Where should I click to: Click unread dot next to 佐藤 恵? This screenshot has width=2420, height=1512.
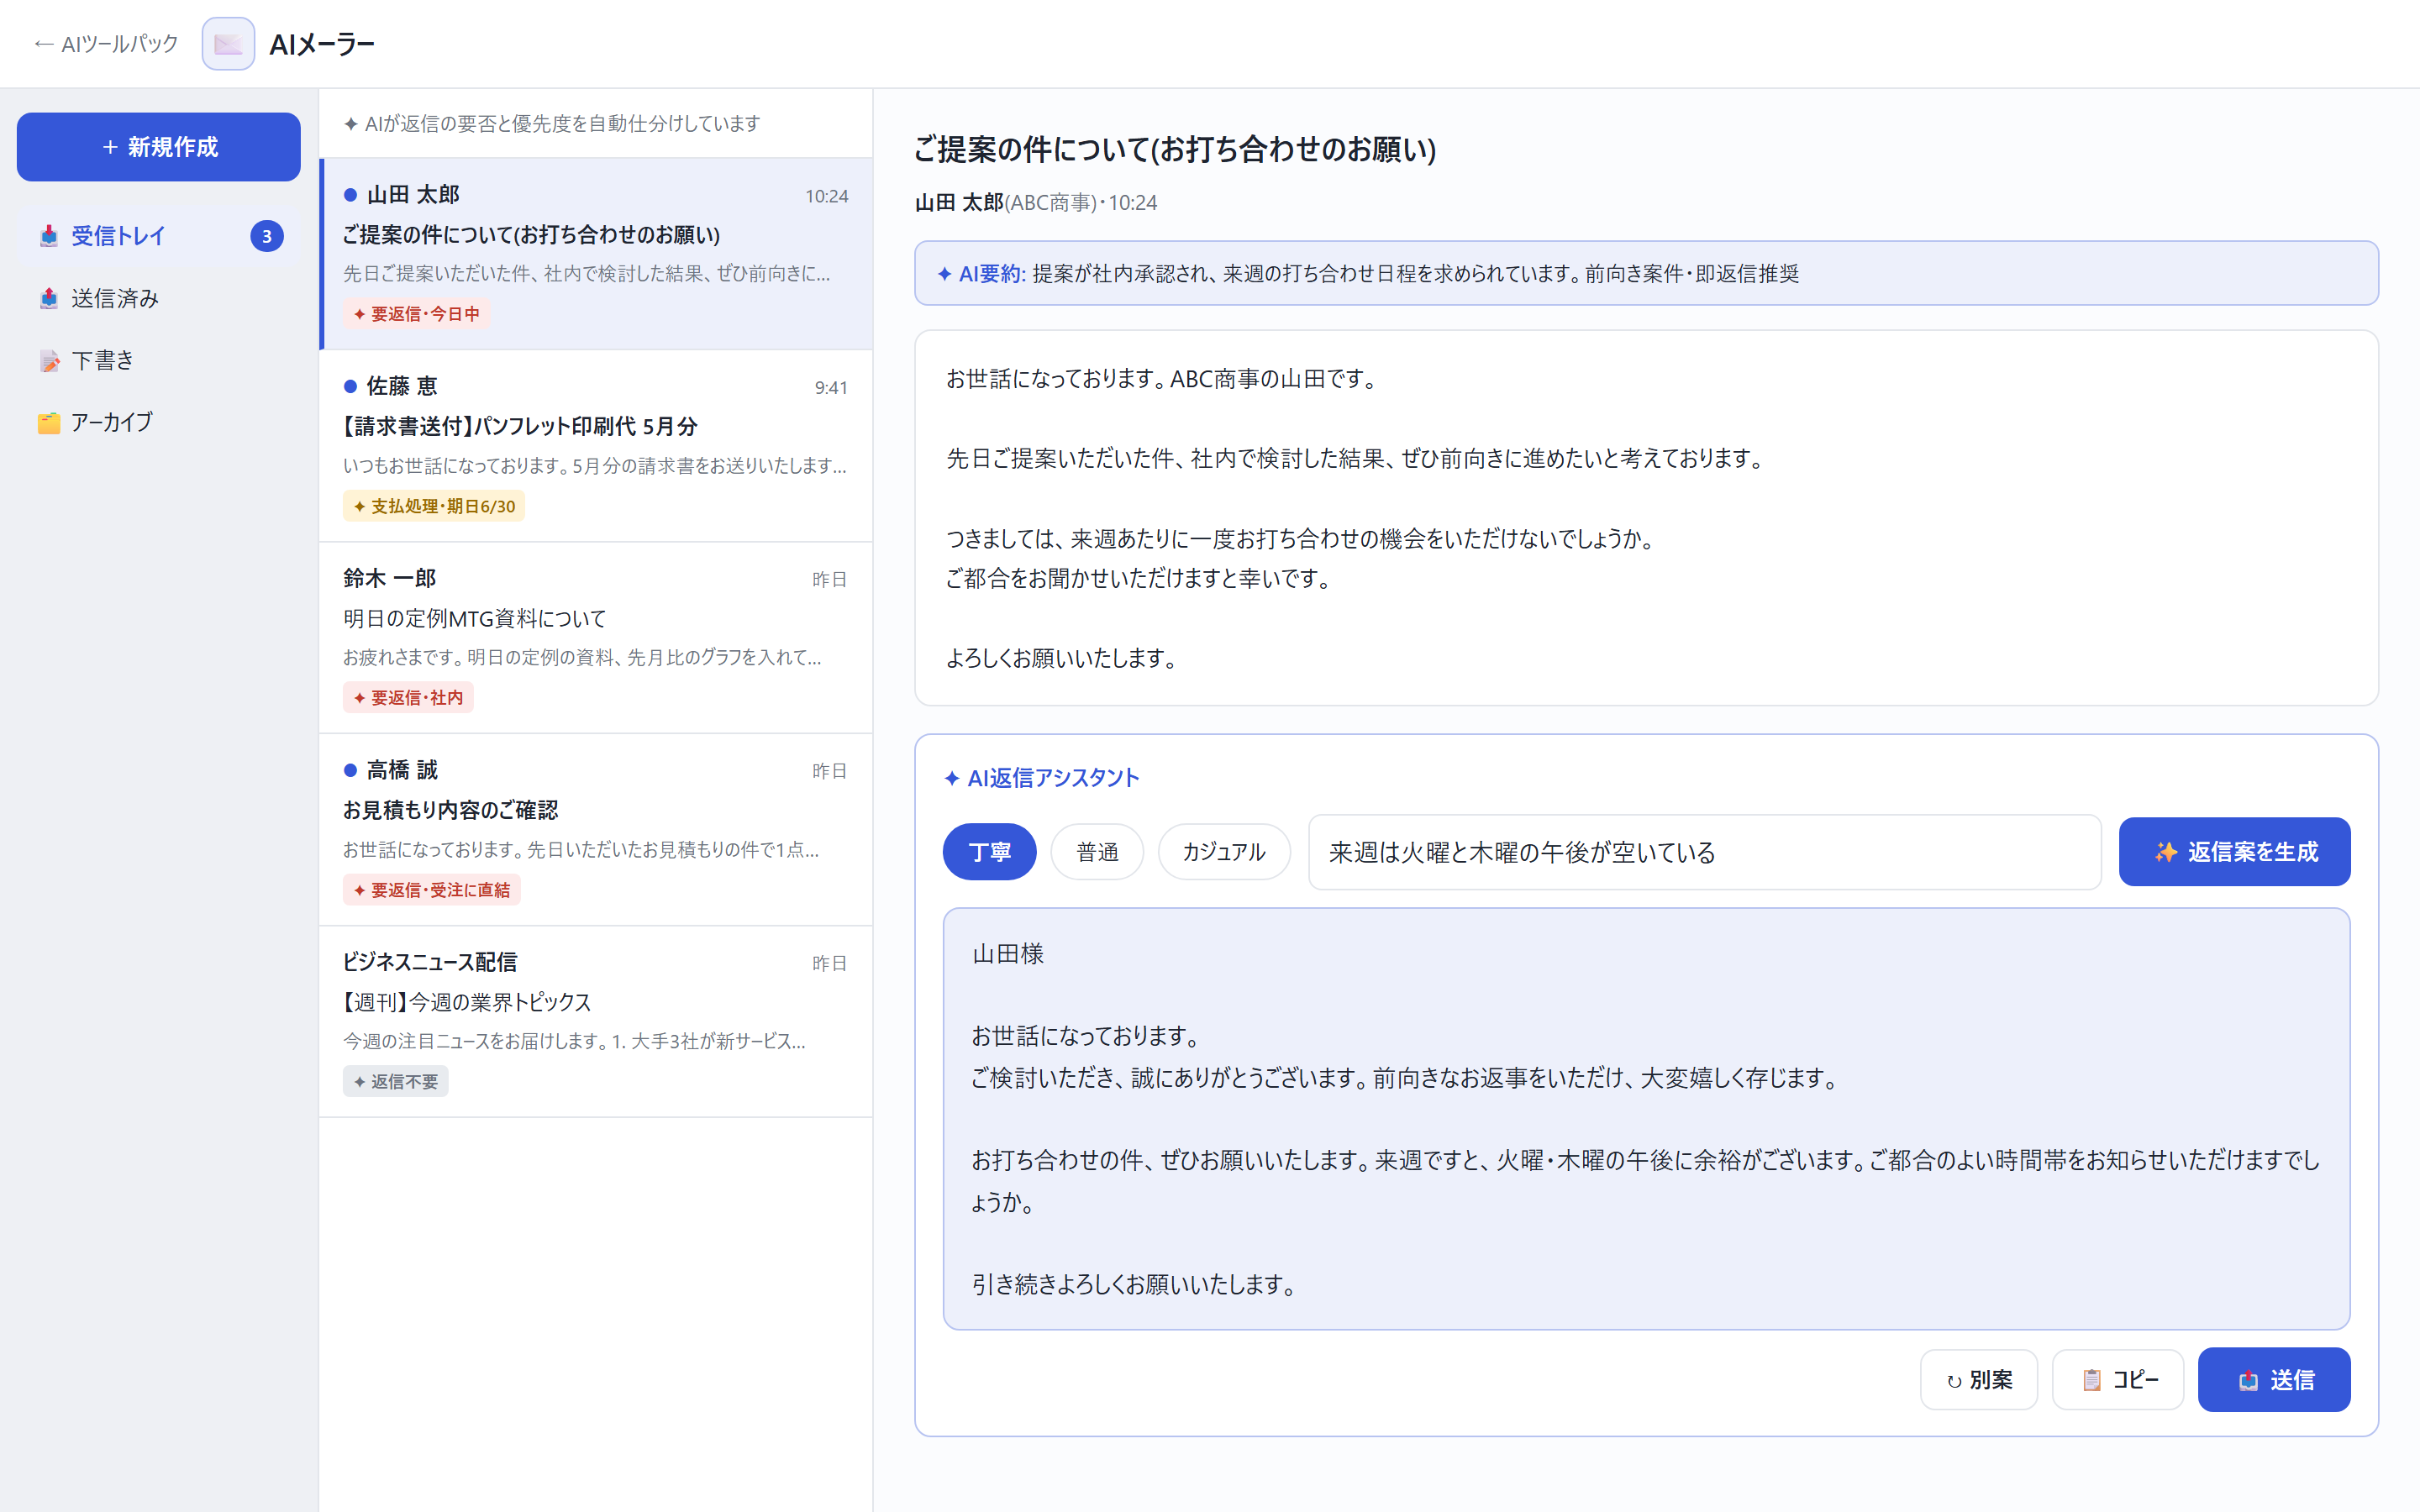click(x=350, y=386)
